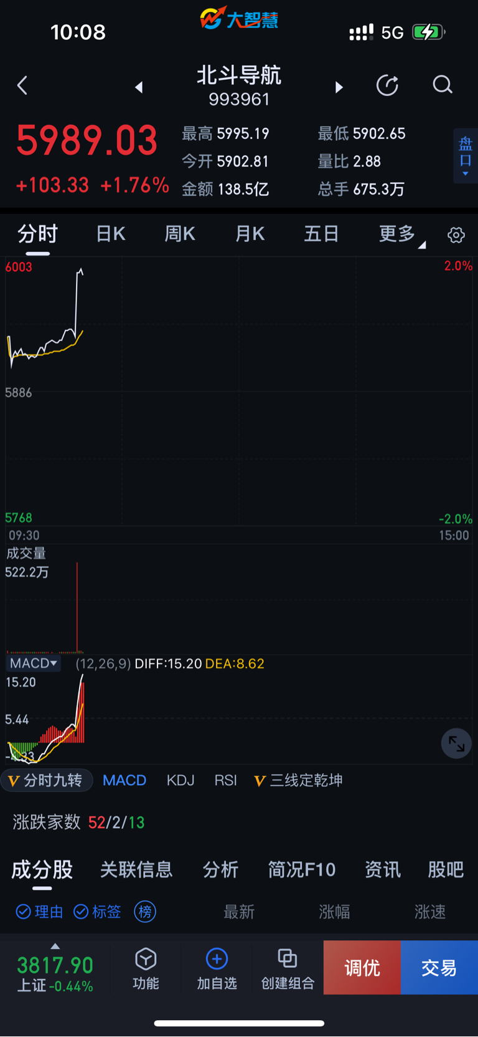Switch to the 简况F10 tab
This screenshot has width=478, height=1037.
pos(302,869)
